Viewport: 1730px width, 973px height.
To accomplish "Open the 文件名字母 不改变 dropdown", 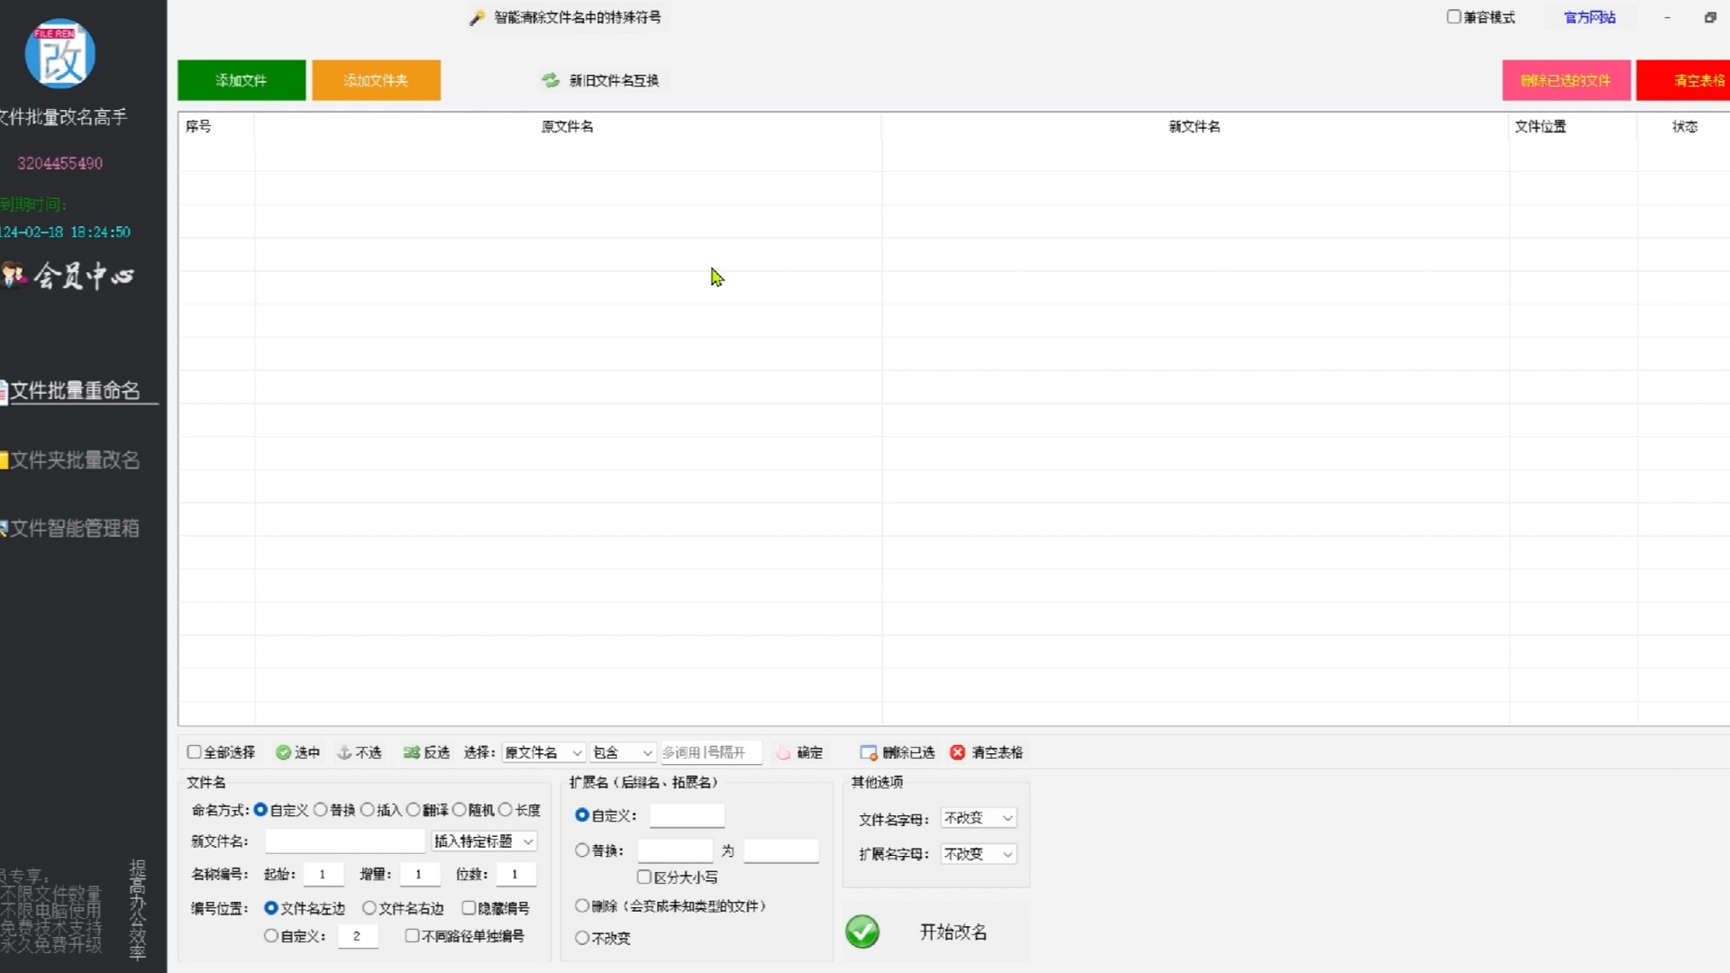I will coord(979,818).
